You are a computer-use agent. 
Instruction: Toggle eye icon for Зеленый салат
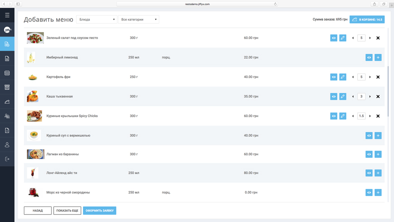click(x=334, y=38)
